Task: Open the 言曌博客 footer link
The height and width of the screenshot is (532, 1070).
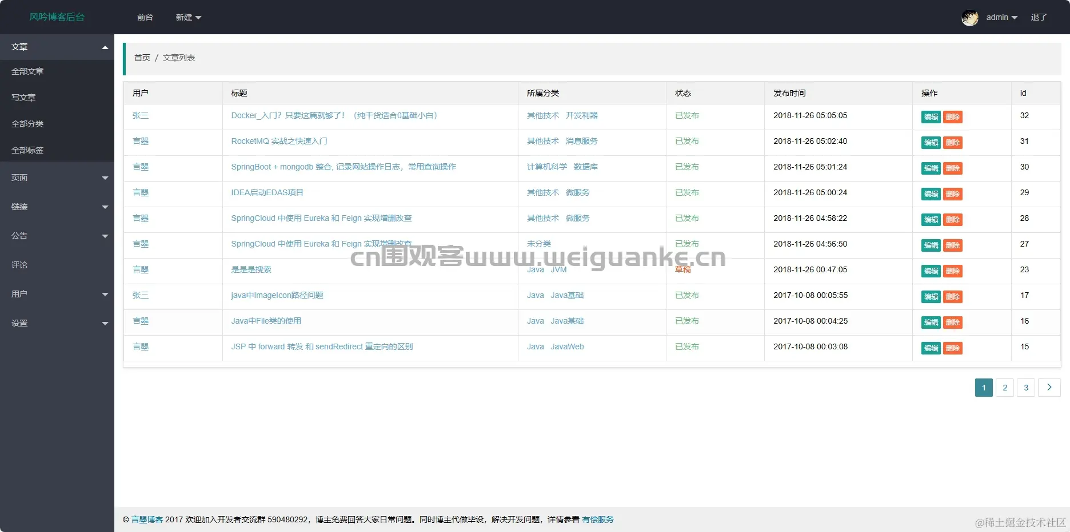Action: pyautogui.click(x=147, y=519)
